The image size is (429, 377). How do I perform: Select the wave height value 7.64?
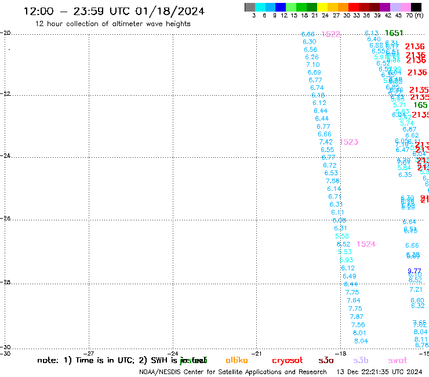[x=354, y=300]
